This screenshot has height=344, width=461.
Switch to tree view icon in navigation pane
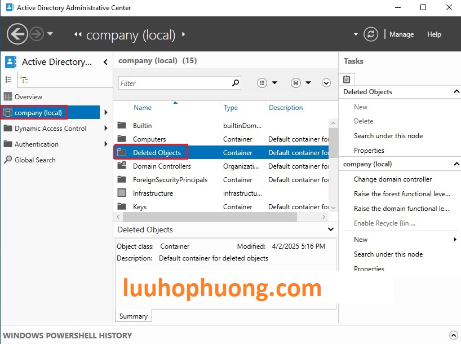click(24, 80)
